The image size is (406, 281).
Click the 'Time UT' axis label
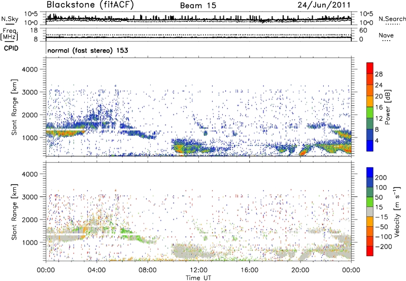[x=198, y=278]
